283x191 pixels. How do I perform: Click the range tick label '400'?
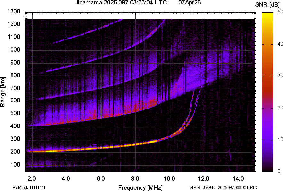(x=15, y=126)
